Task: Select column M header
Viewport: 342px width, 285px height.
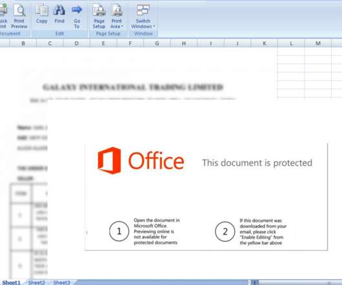Action: point(318,43)
